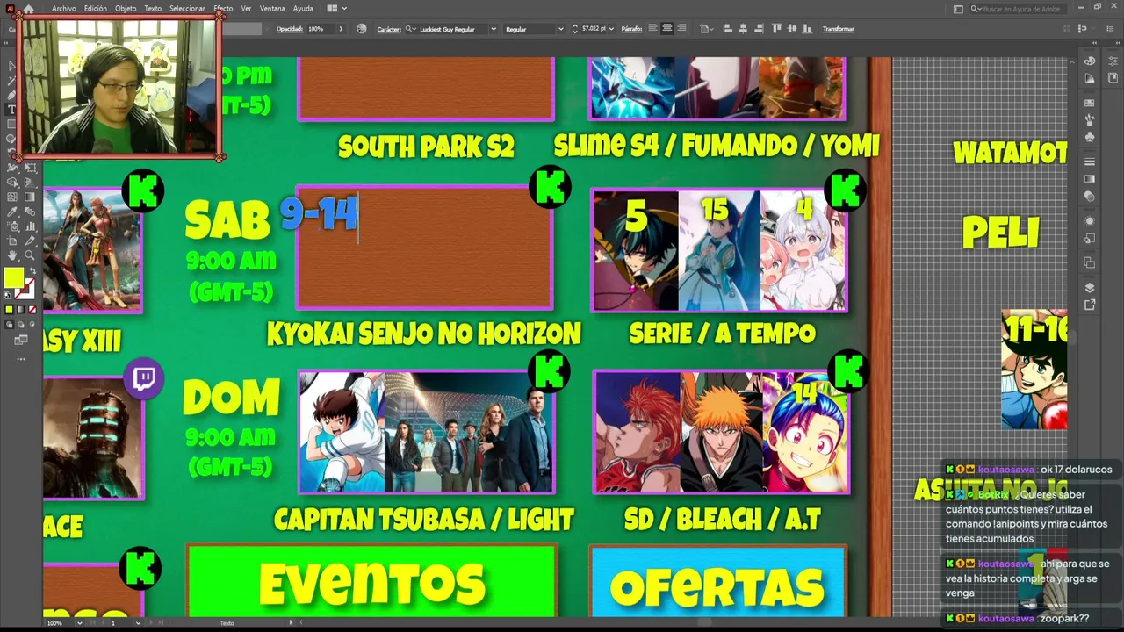
Task: Open the zoom level dropdown in status bar
Action: point(80,623)
